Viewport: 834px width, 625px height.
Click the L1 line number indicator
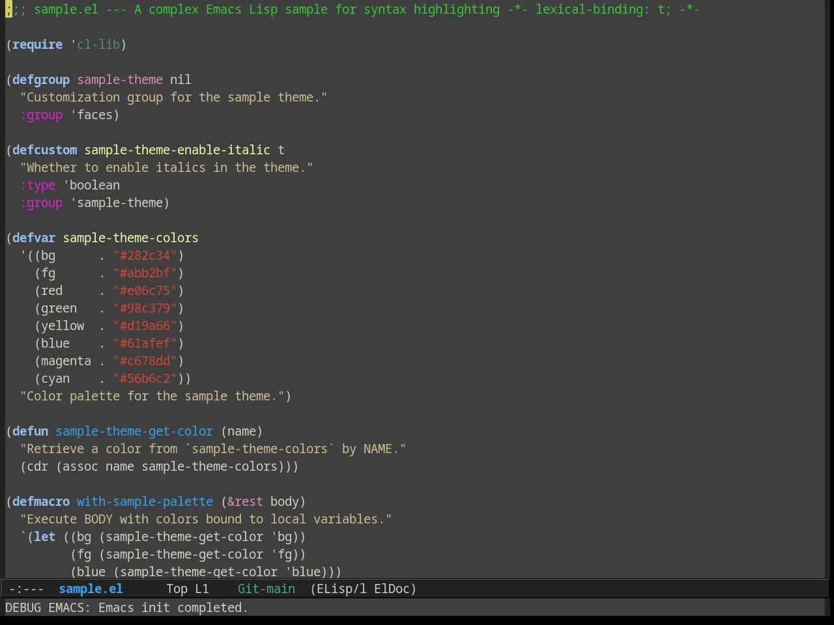[x=202, y=589]
